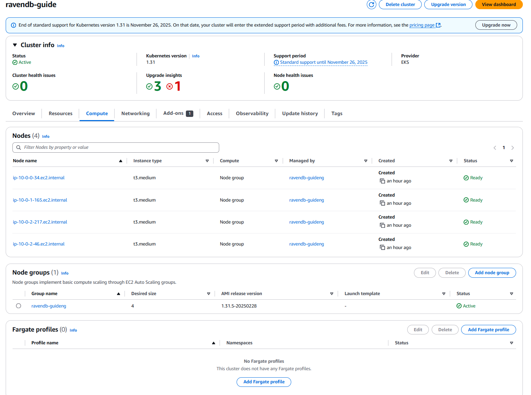Sort node groups by AMI release version
The image size is (531, 395).
point(332,294)
